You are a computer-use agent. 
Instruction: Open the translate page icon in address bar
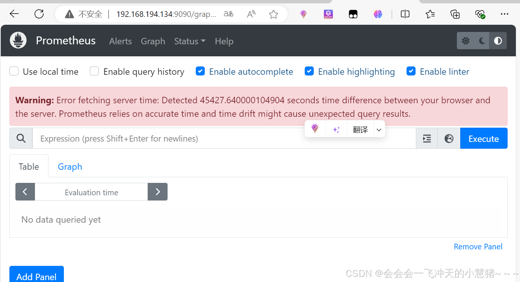tap(228, 14)
